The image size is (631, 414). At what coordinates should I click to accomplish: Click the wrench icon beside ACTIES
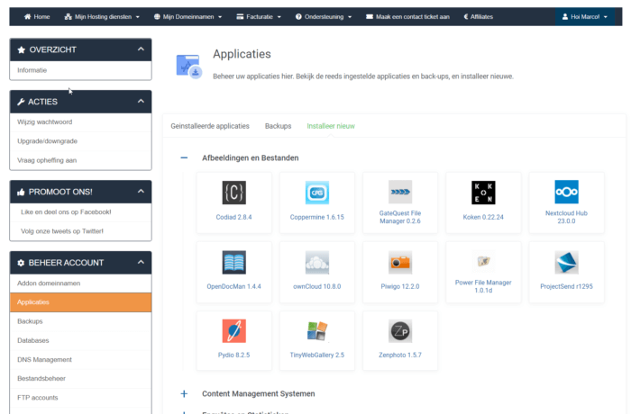click(21, 102)
